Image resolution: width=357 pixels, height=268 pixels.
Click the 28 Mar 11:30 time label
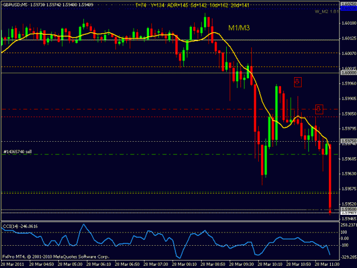point(327,265)
